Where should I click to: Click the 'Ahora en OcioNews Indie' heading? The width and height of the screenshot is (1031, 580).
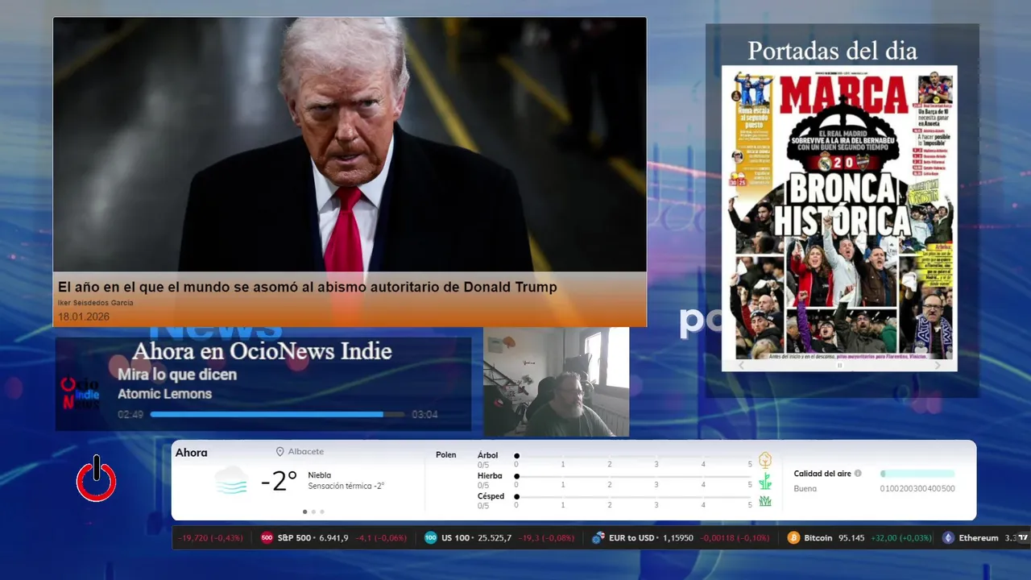coord(263,351)
